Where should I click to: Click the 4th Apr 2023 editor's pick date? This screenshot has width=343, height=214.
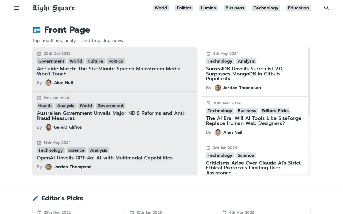(x=241, y=212)
